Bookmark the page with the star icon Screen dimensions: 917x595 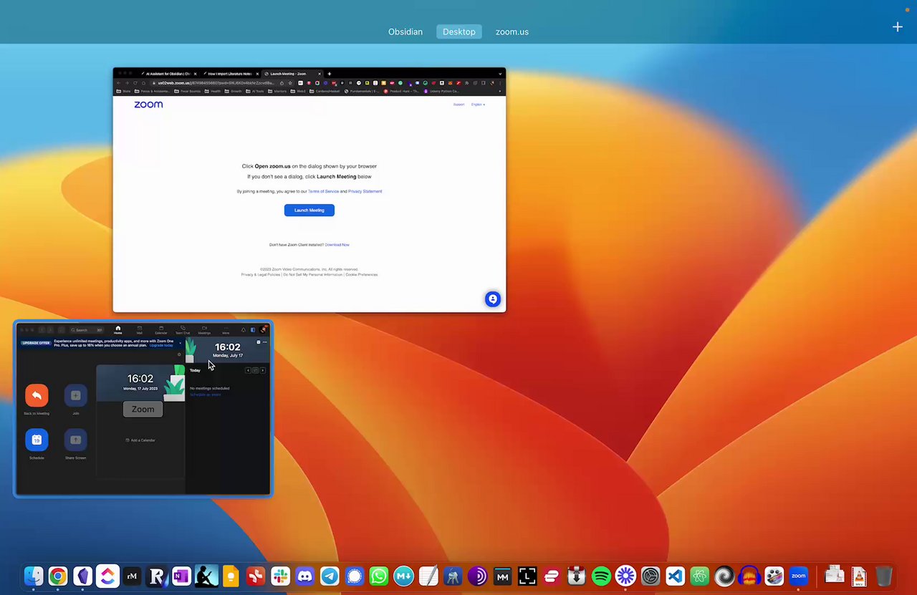pyautogui.click(x=290, y=83)
